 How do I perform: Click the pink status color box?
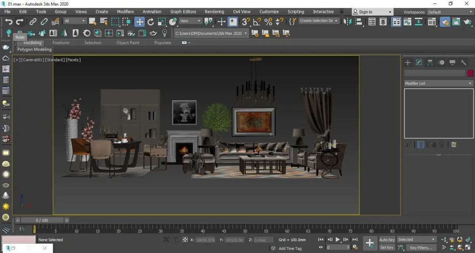click(x=18, y=240)
